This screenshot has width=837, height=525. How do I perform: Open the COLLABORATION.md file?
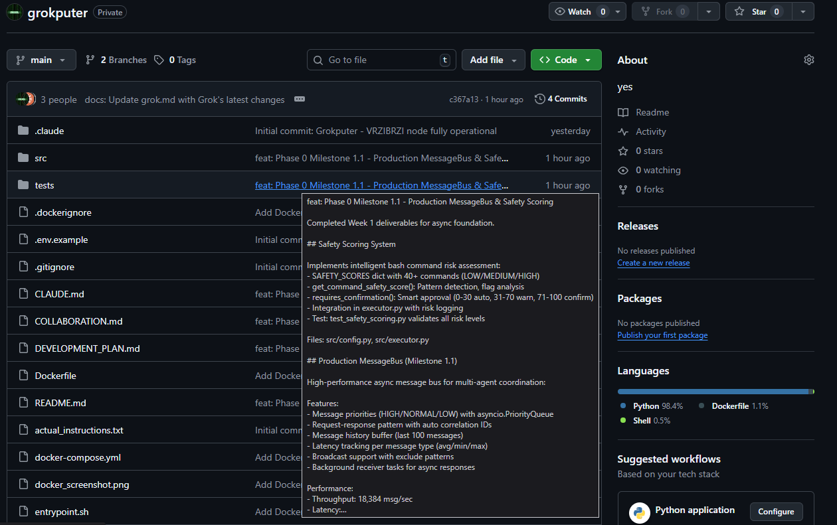pos(78,321)
